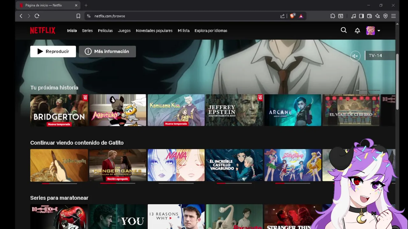Open Leo AI sparkle icon
408x229 pixels.
tap(377, 16)
